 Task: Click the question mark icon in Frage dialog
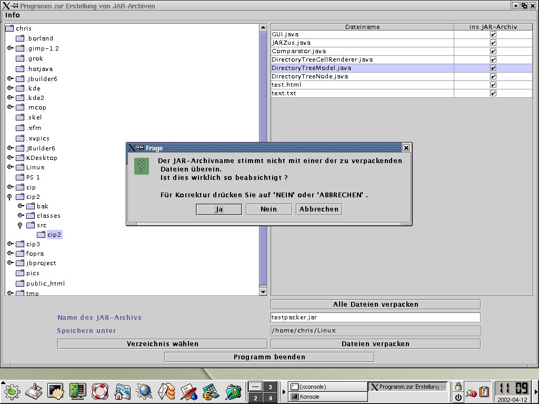point(142,166)
